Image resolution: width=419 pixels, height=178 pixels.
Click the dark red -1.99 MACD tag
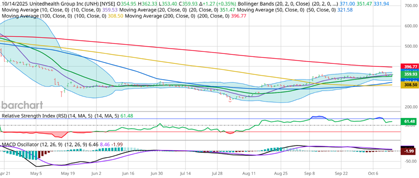tap(409, 151)
